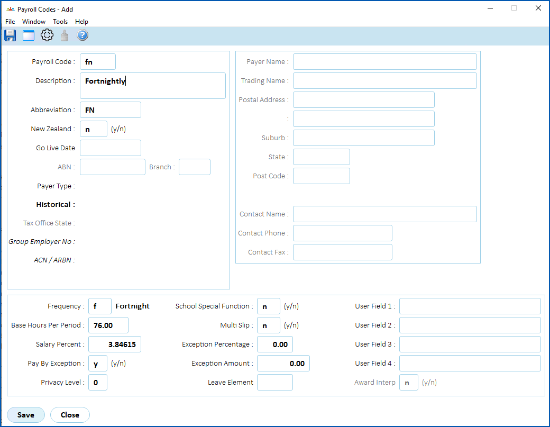Screen dimensions: 550x427
Task: Click the Suburb field
Action: pos(364,138)
